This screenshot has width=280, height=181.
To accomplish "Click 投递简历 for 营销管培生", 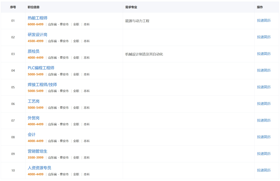I will coord(264,154).
